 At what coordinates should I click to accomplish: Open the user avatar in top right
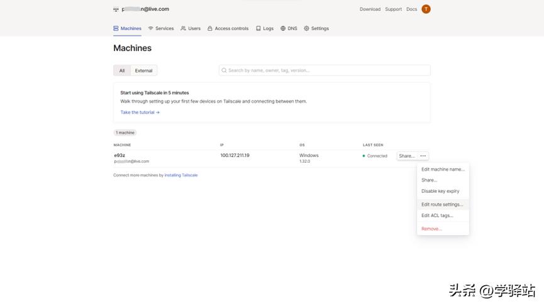(426, 9)
